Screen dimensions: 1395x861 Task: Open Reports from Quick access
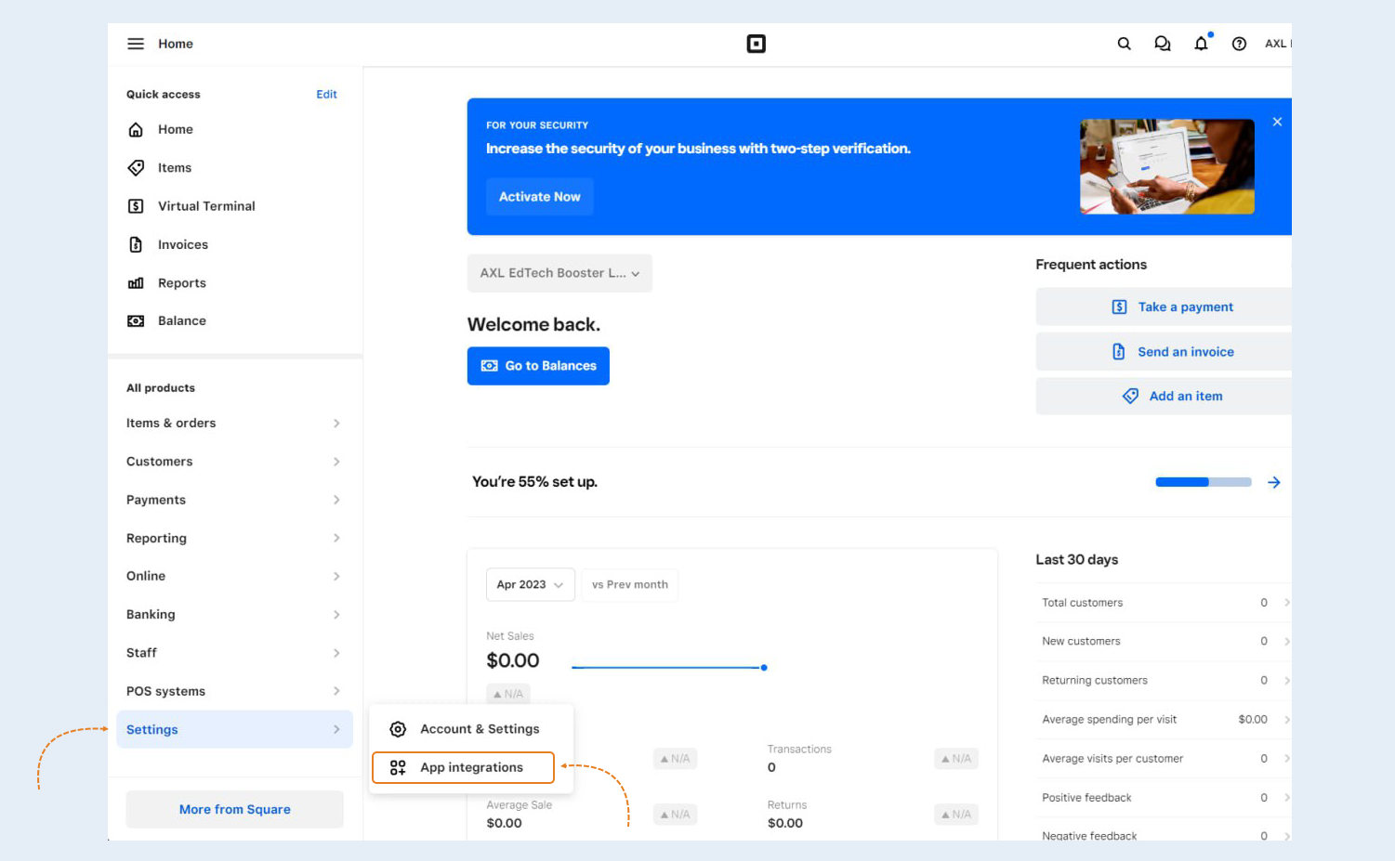click(182, 283)
